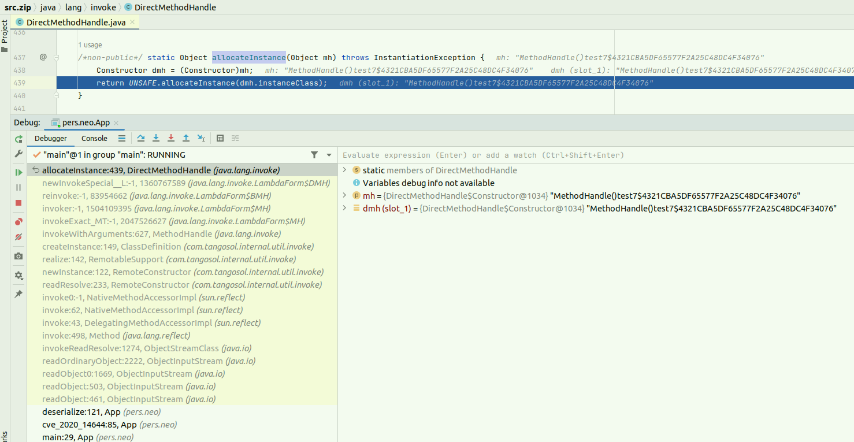Click the Step Out icon
The image size is (854, 442).
186,138
